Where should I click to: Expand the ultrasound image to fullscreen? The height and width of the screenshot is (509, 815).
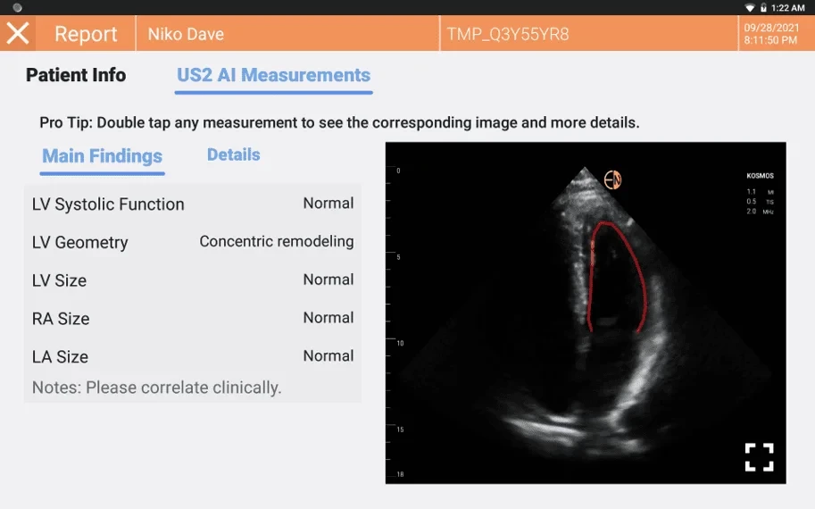pyautogui.click(x=759, y=457)
